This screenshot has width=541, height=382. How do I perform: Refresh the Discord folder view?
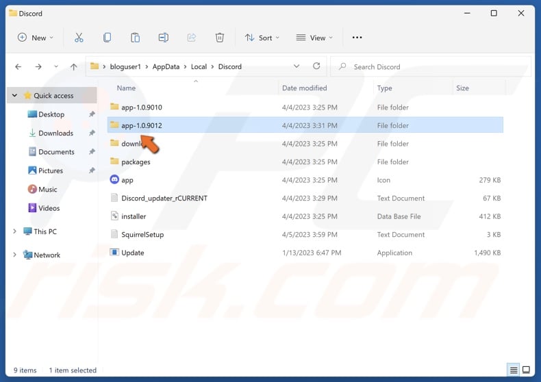(x=316, y=66)
